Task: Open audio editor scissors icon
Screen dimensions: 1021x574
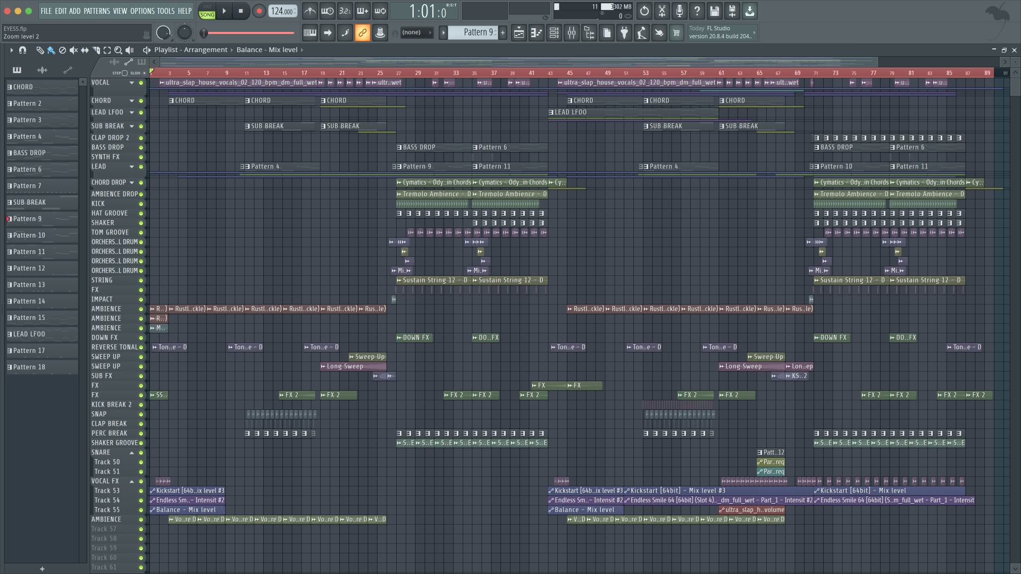Action: (x=662, y=11)
